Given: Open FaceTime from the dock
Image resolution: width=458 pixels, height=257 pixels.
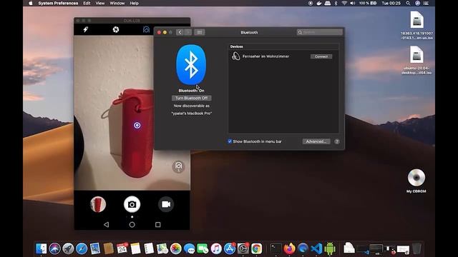Looking at the screenshot, I should click(203, 248).
